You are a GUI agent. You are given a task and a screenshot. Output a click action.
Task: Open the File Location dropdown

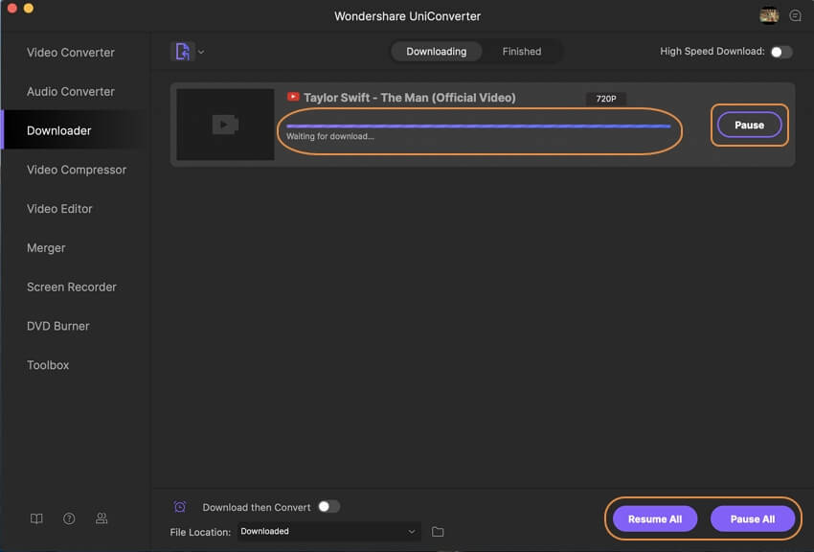click(x=329, y=531)
